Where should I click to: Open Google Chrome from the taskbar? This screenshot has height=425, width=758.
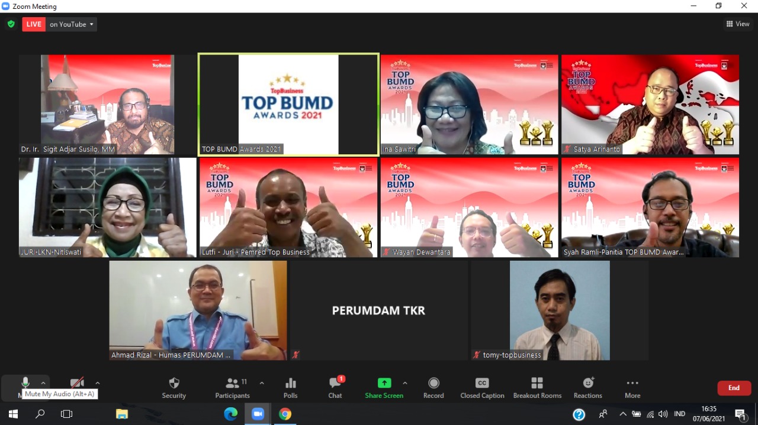click(285, 414)
